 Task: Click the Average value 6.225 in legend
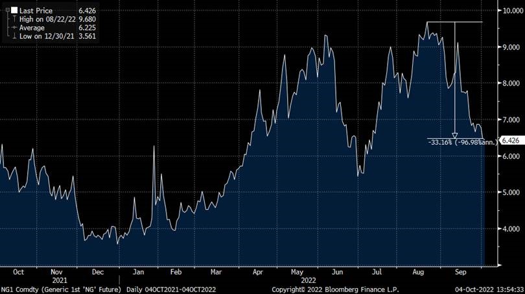(x=87, y=28)
